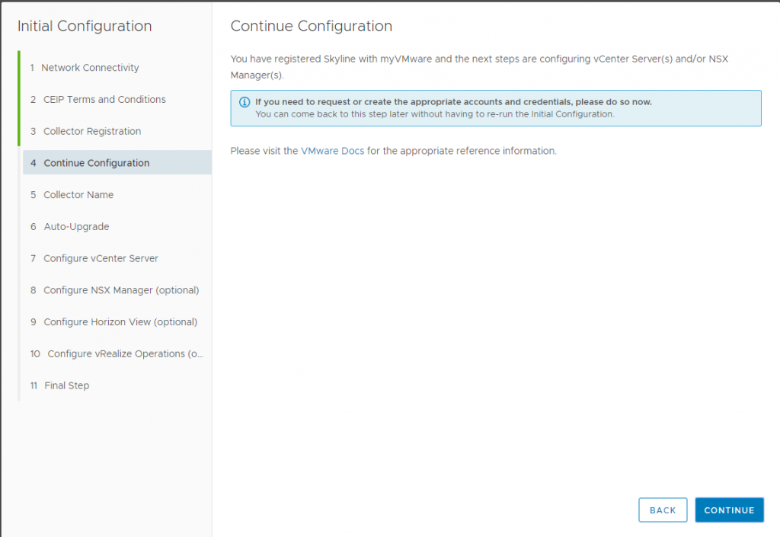Select step 4 Continue Configuration in sidebar
Image resolution: width=780 pixels, height=537 pixels.
pyautogui.click(x=117, y=162)
